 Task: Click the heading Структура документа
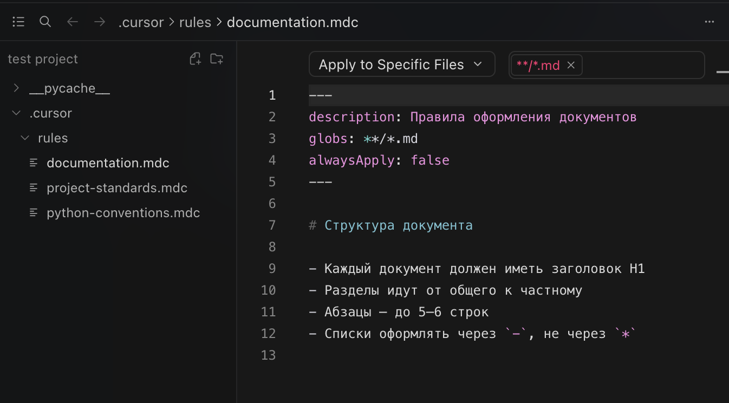click(x=399, y=225)
